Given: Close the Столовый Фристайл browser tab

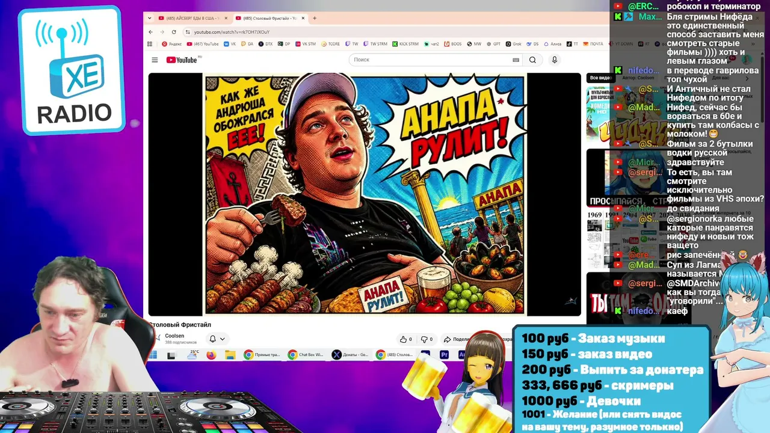Looking at the screenshot, I should pyautogui.click(x=303, y=18).
